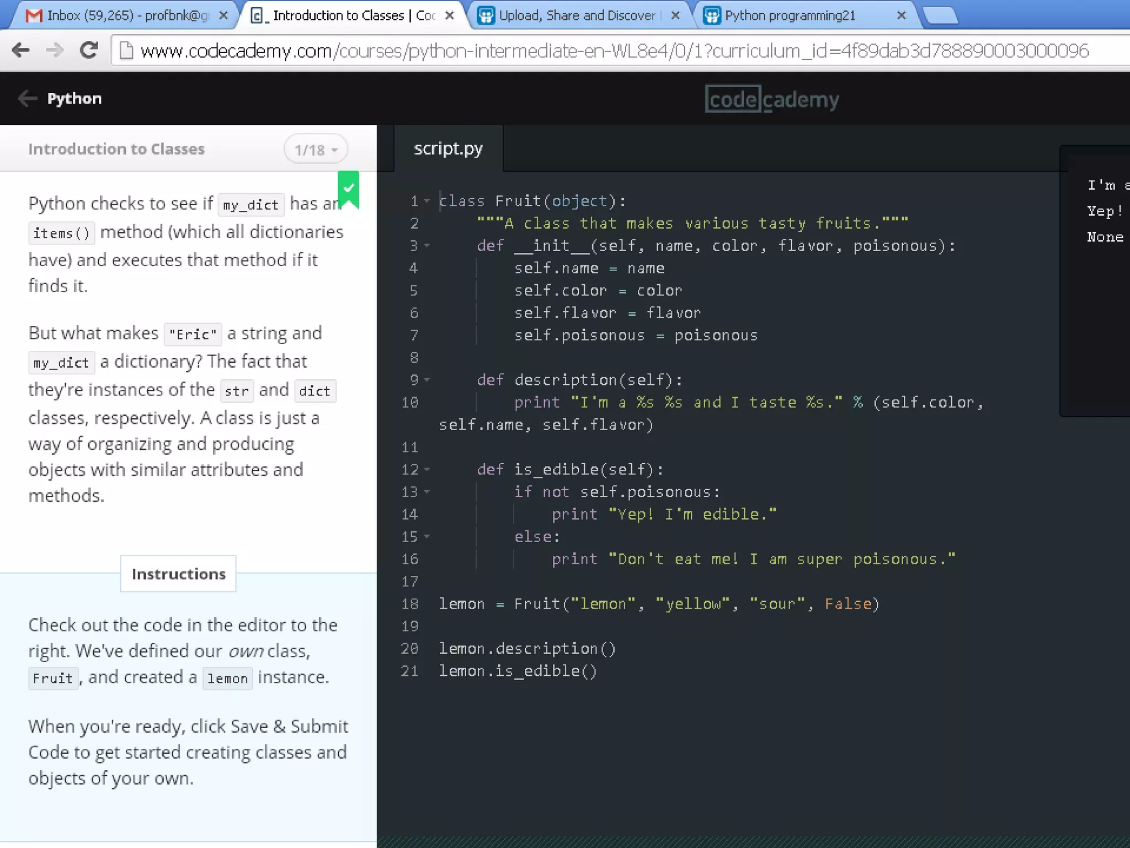The image size is (1130, 848).
Task: Click 'self.flavor = flavor' code line
Action: [x=607, y=313]
